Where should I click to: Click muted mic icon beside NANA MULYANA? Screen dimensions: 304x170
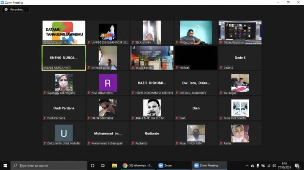89,118
